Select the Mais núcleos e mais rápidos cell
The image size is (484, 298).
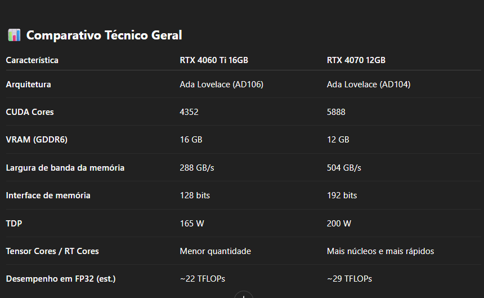point(380,251)
